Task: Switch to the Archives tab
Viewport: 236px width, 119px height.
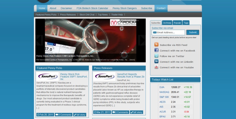Action: click(167, 23)
